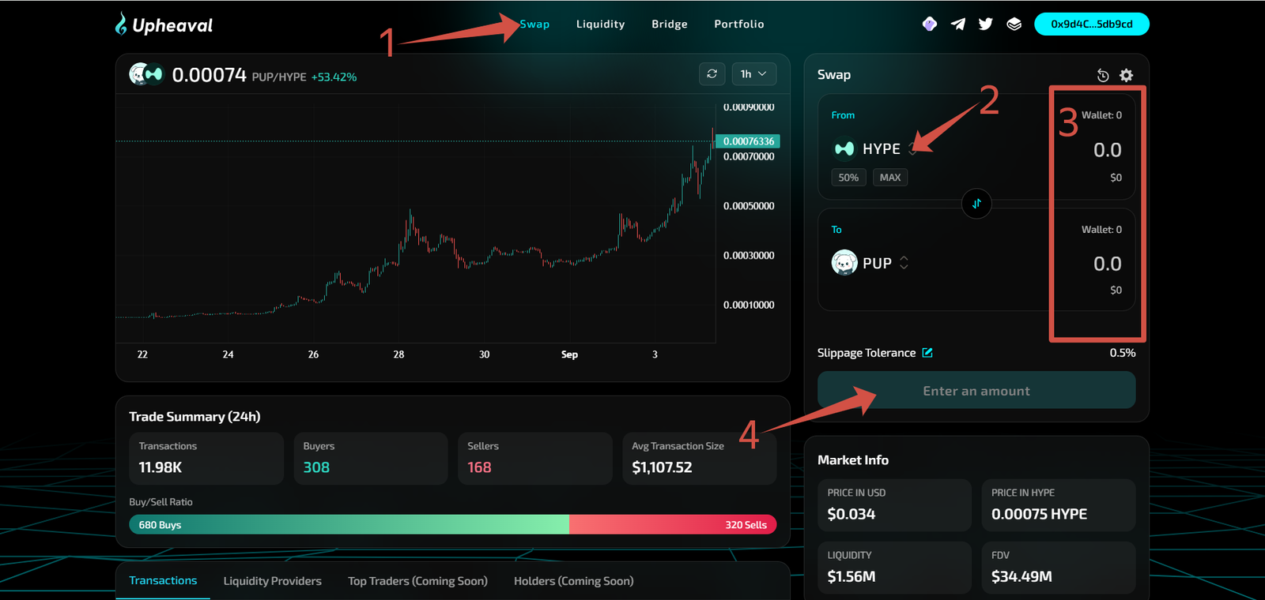1265x600 pixels.
Task: Edit slippage tolerance with pencil icon
Action: (927, 353)
